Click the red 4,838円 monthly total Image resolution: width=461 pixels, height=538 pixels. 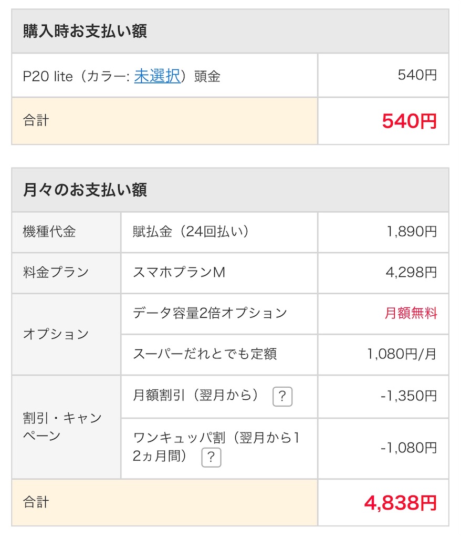coord(400,503)
